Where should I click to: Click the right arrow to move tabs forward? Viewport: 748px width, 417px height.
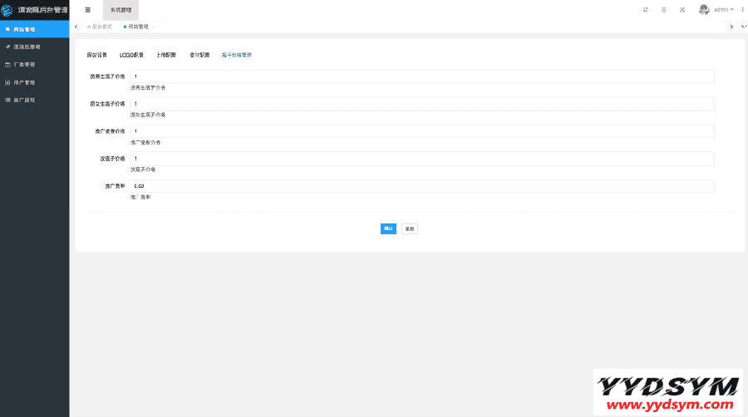click(x=731, y=27)
